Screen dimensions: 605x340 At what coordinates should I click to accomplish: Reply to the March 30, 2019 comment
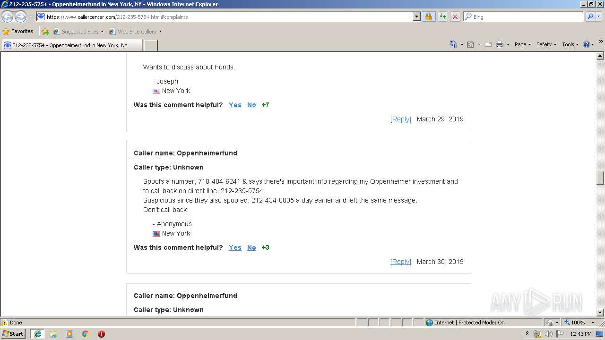pos(401,262)
